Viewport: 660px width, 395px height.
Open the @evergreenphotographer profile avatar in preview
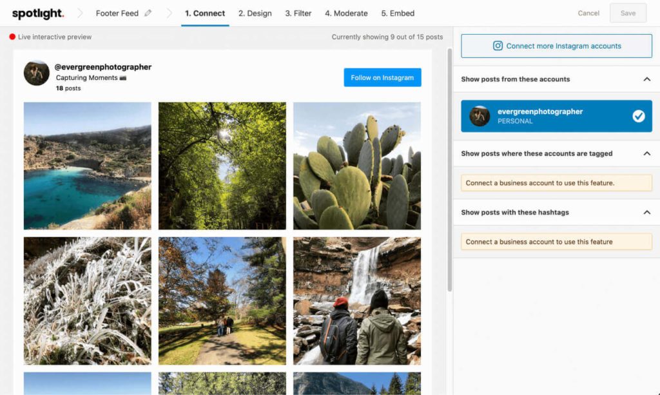pyautogui.click(x=37, y=74)
